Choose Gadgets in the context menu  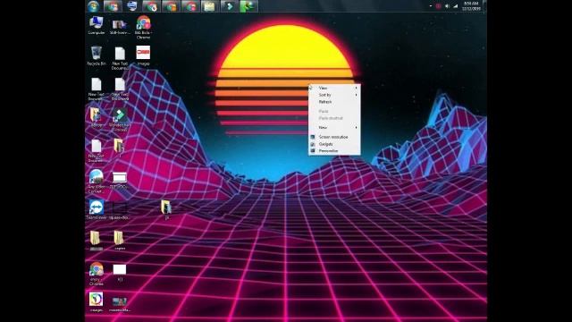334,144
